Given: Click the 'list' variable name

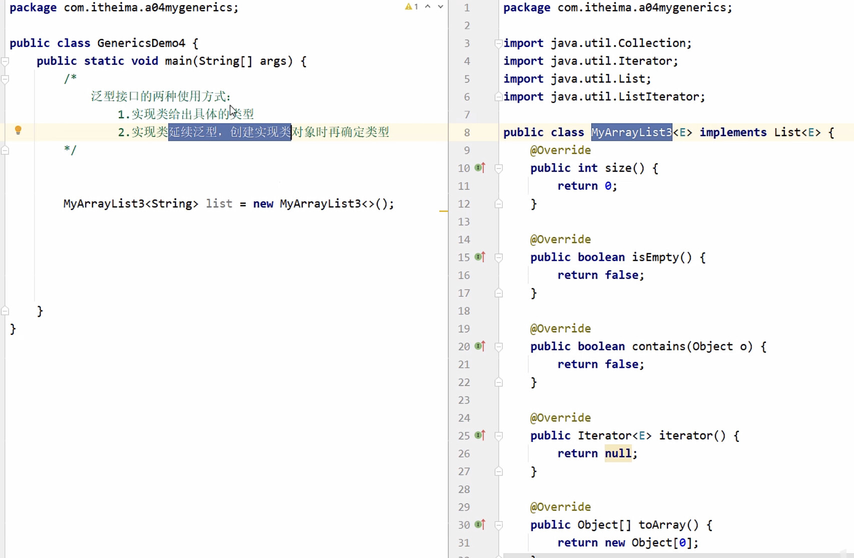Looking at the screenshot, I should (219, 204).
